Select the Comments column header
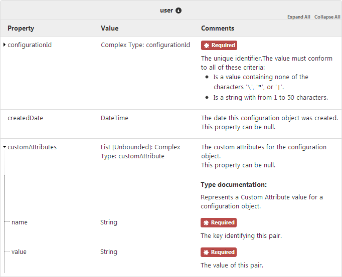Screen dimensions: 342x277 click(x=218, y=29)
